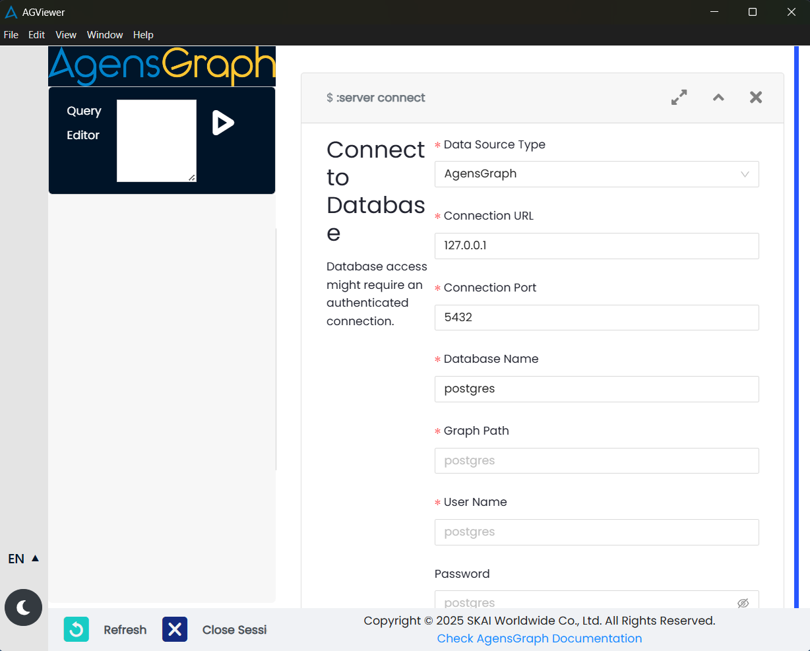Open the Data Source Type dropdown
Screen dimensions: 810x651
[x=597, y=174]
